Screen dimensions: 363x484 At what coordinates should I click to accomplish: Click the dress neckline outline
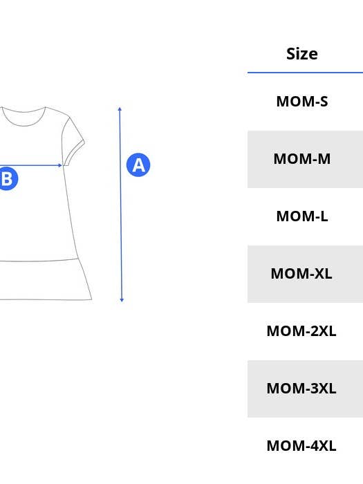(24, 117)
